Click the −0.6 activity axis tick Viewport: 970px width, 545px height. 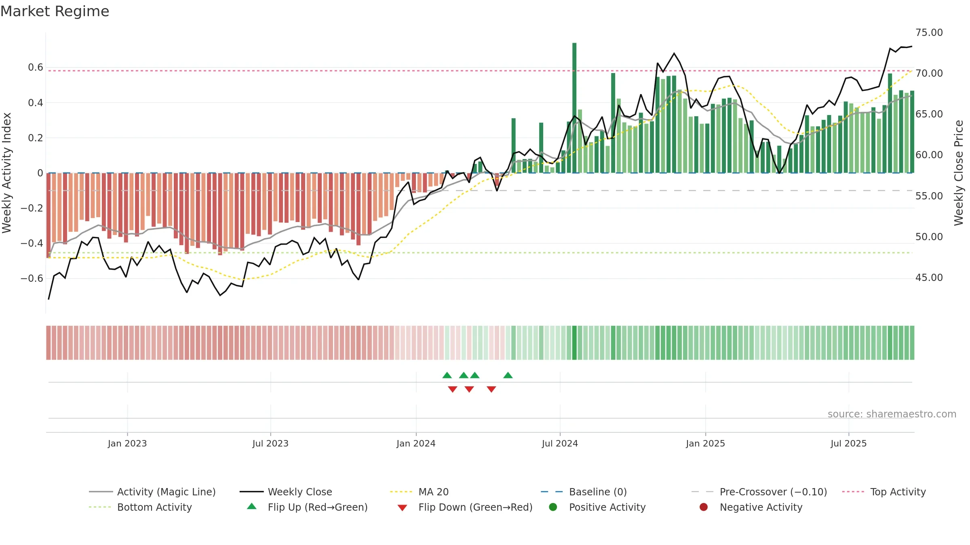pos(32,279)
